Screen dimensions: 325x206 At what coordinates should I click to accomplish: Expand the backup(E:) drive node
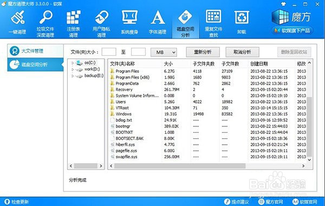click(x=73, y=76)
